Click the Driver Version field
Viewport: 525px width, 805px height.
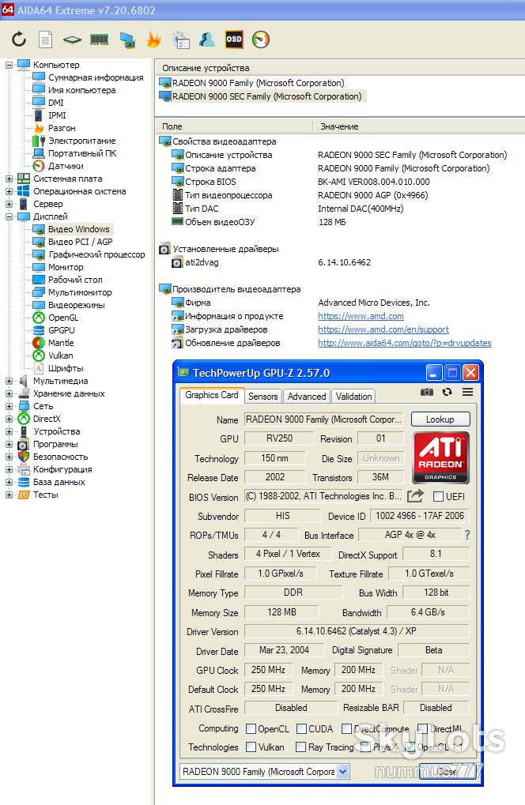(x=357, y=631)
